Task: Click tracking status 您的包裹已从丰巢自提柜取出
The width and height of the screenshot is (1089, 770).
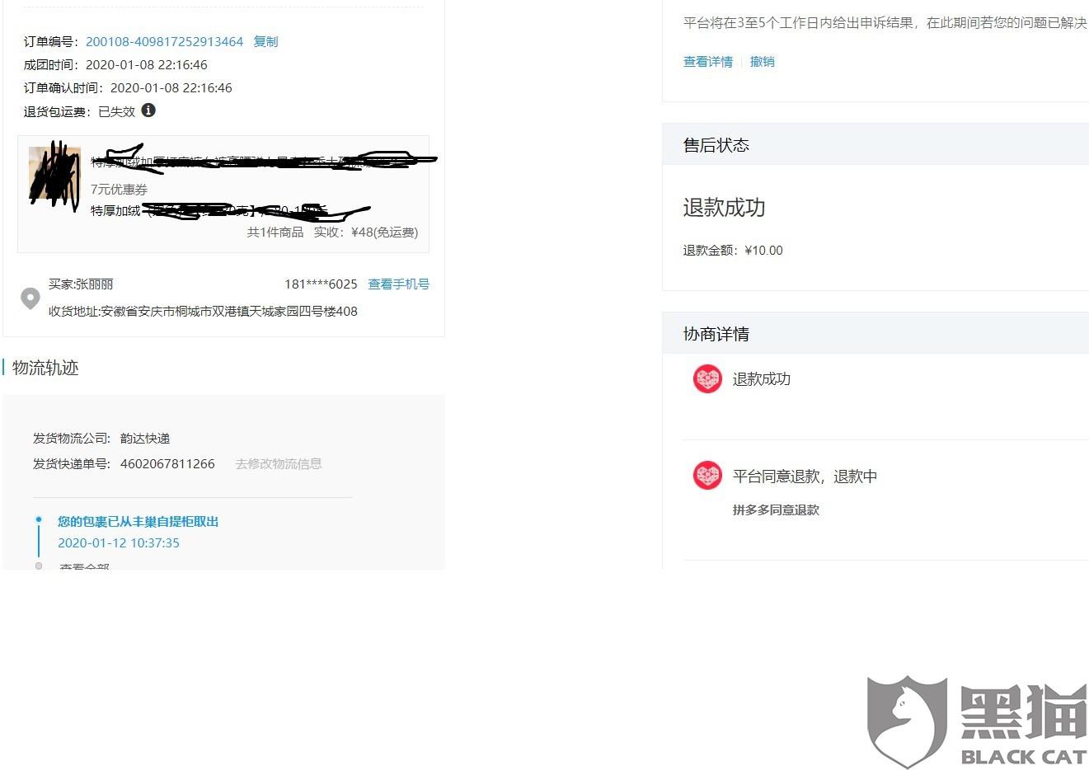Action: pos(138,522)
